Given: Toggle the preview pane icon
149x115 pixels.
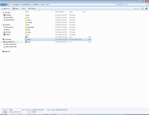Looking at the screenshot, I should [142, 8].
